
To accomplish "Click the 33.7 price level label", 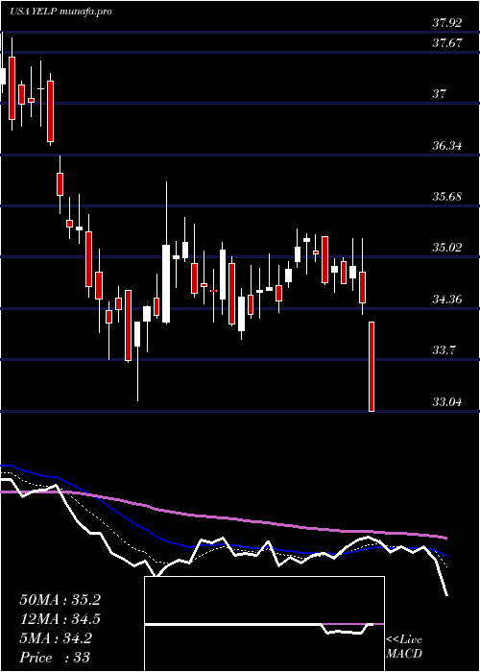I will 444,350.
